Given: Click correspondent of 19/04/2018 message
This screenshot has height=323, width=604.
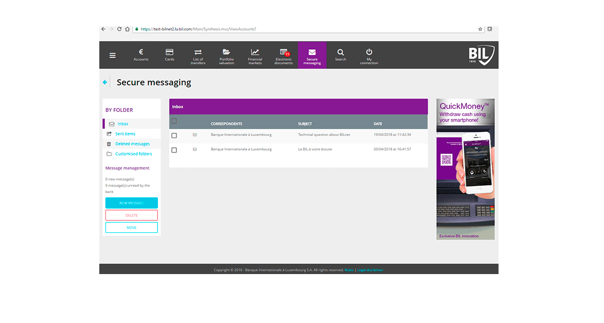Looking at the screenshot, I should [241, 134].
